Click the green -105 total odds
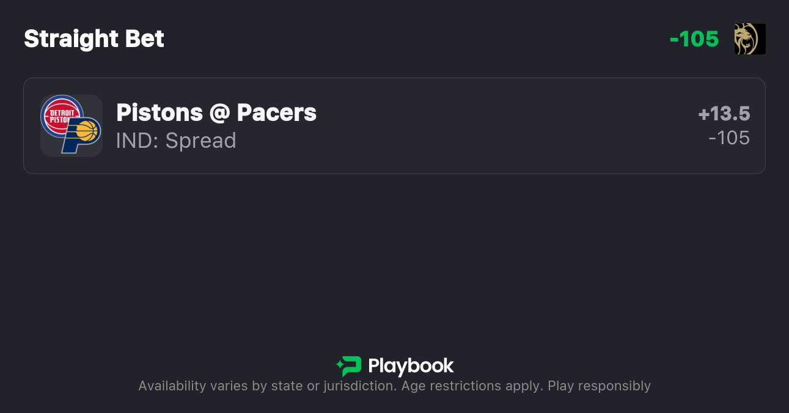 coord(694,39)
